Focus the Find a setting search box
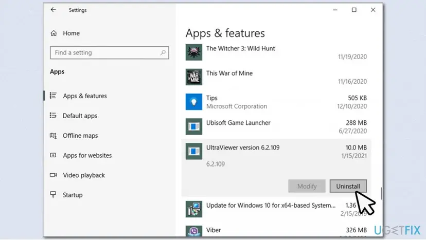This screenshot has height=240, width=426. click(x=109, y=52)
